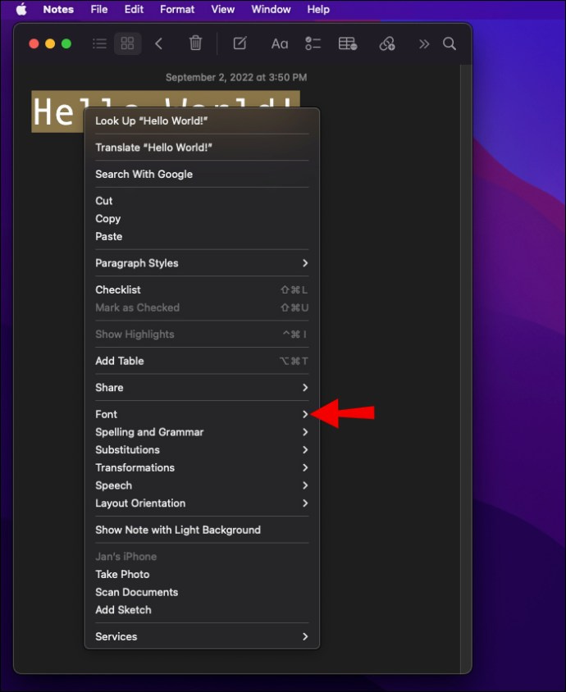Choose Copy from context menu
Screen dimensions: 566x692
pyautogui.click(x=202, y=219)
